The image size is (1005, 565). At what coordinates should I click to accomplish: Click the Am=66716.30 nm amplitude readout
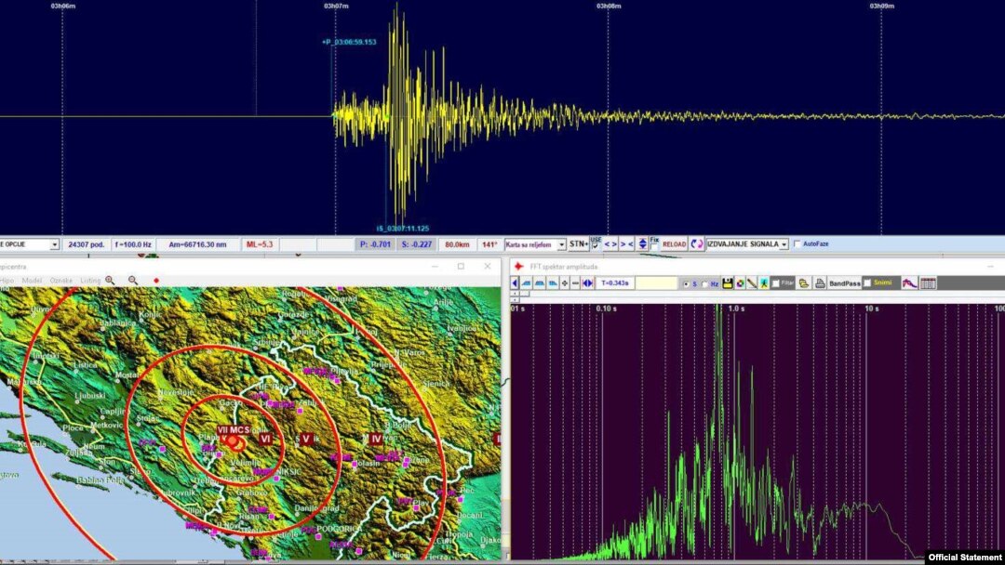[197, 244]
